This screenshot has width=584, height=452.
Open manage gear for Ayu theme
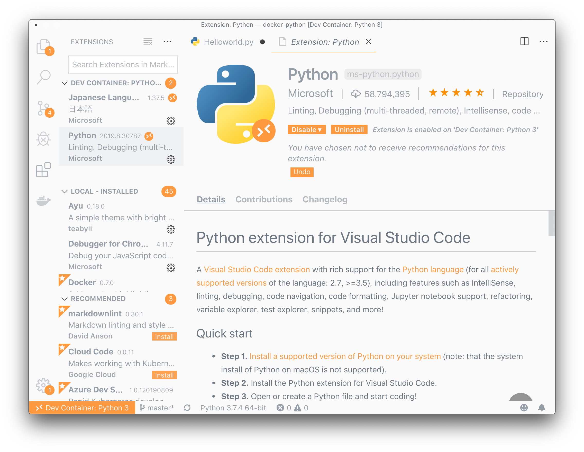(x=171, y=229)
